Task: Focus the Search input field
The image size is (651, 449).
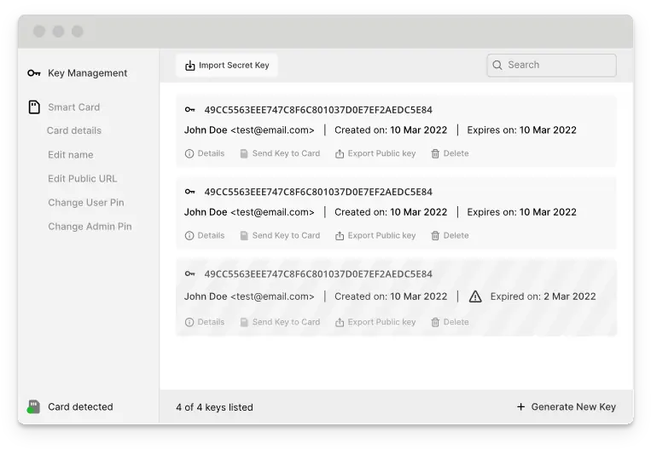Action: (x=556, y=65)
